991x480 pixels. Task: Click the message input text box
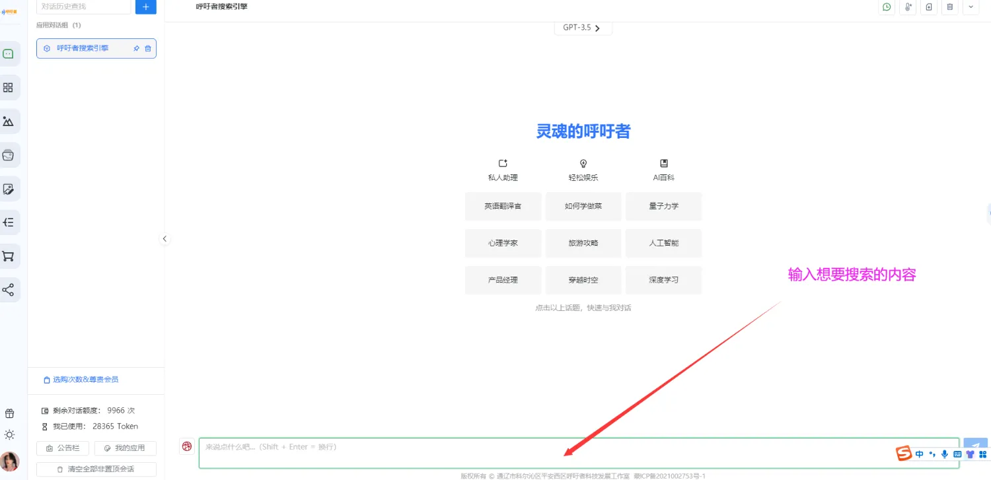[x=542, y=452]
